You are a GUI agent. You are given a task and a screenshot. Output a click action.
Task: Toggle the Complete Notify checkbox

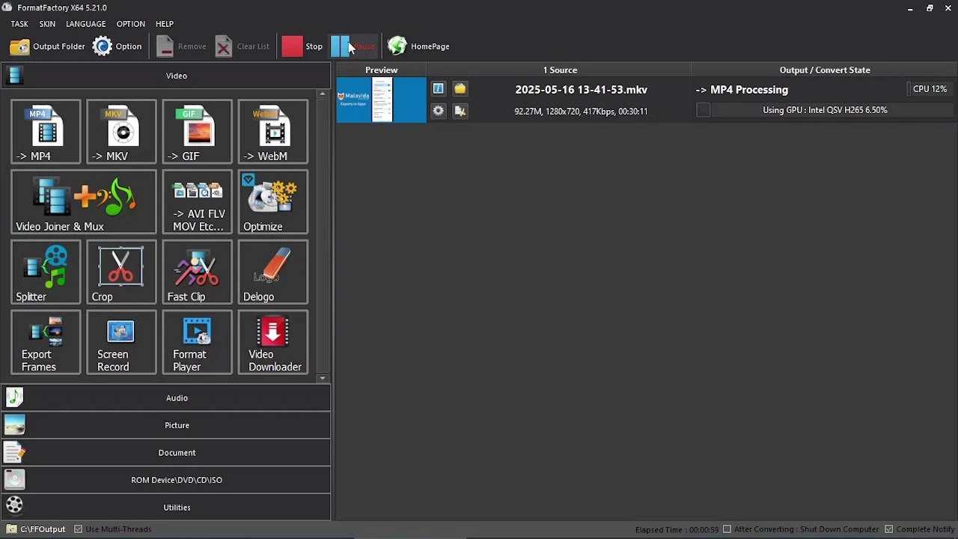pyautogui.click(x=889, y=529)
